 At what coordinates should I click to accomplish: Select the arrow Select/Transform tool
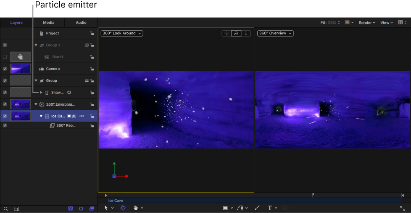click(106, 208)
